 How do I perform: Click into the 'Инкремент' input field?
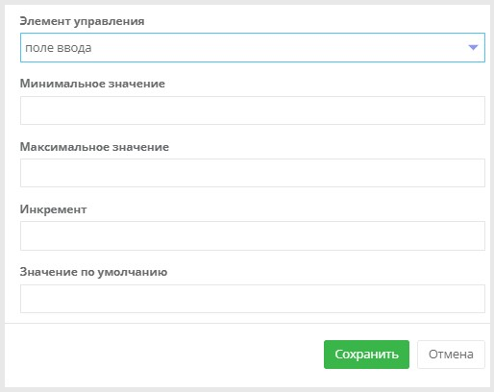253,235
